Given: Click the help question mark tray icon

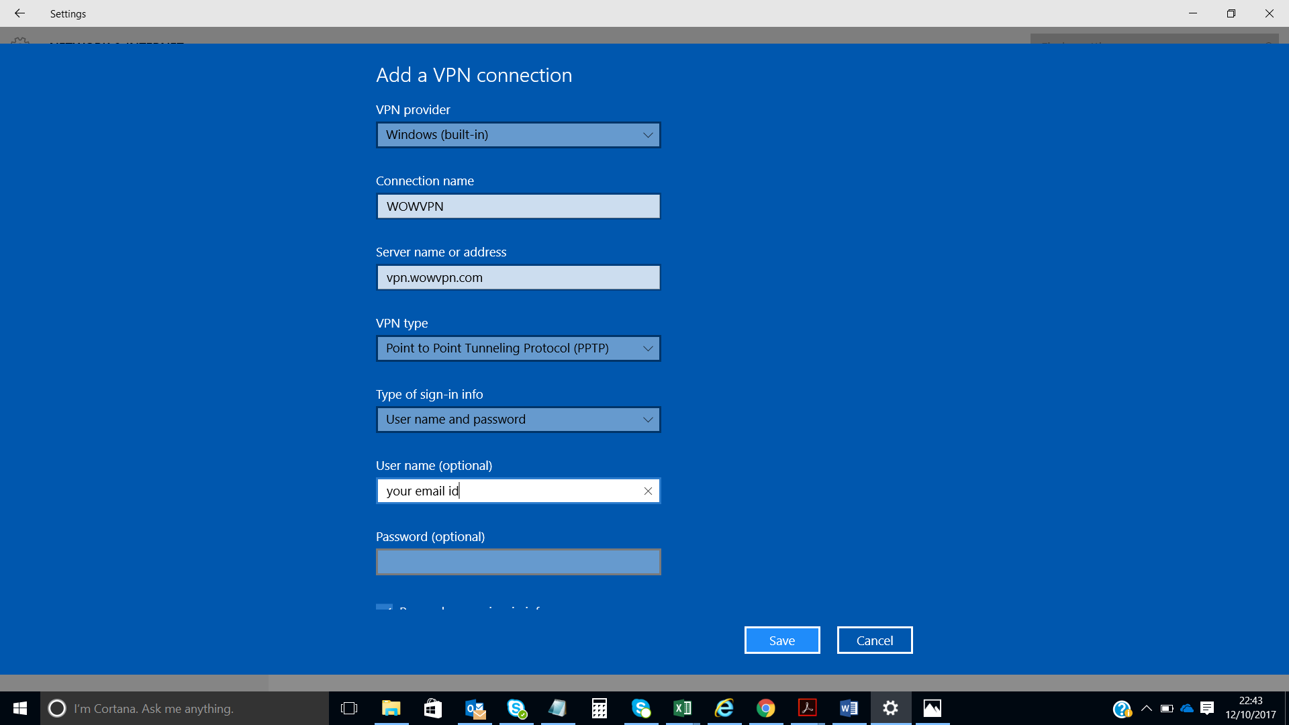Looking at the screenshot, I should point(1122,709).
